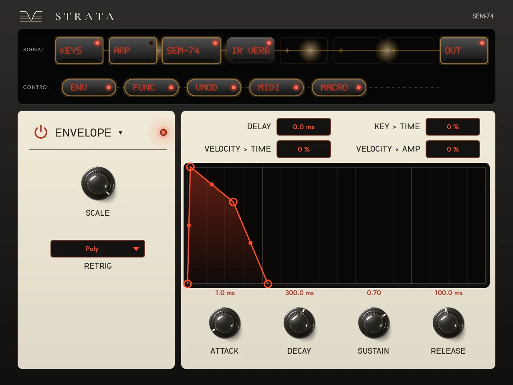Click the SEM-74 preset name
Screen dimensions: 513x385
point(483,16)
